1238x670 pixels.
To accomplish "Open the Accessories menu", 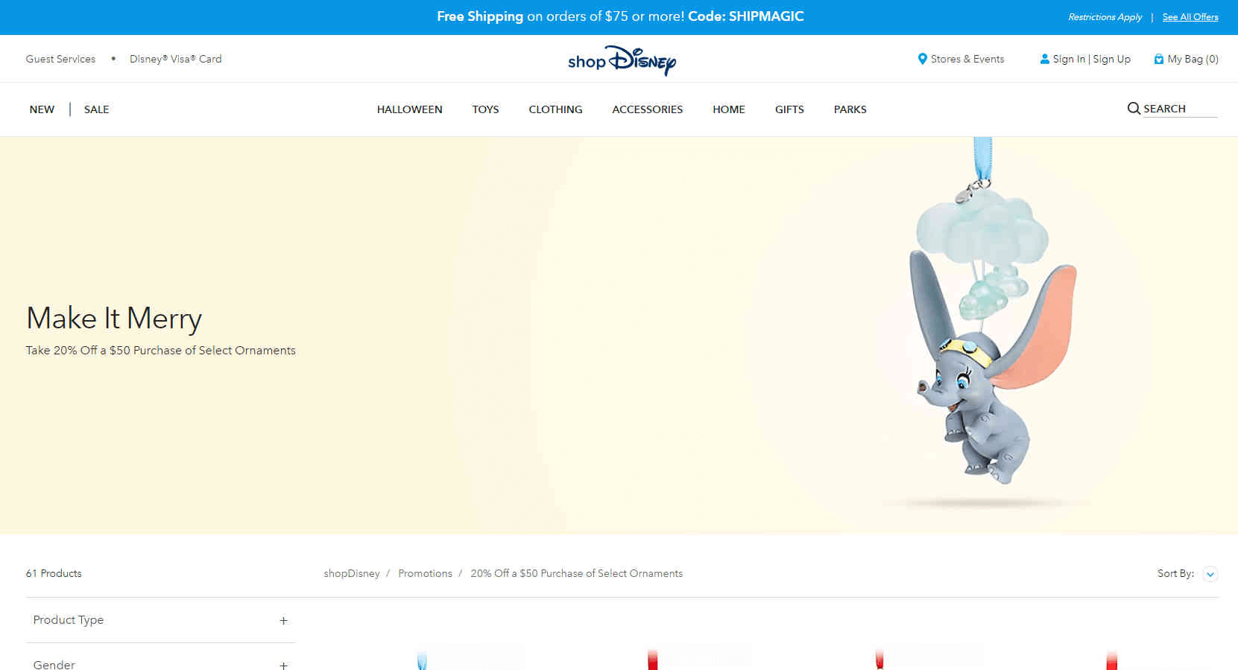I will pyautogui.click(x=647, y=109).
